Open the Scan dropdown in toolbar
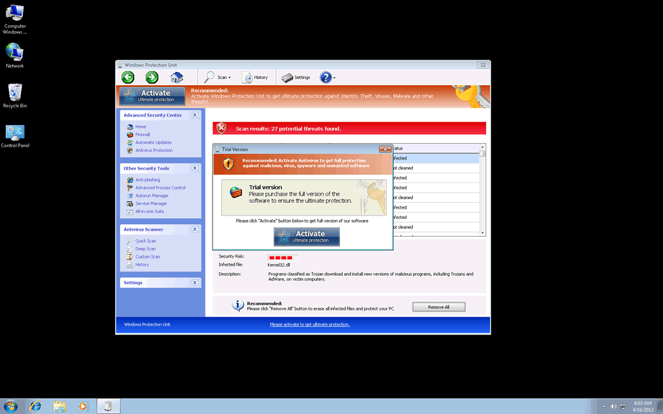 [218, 78]
